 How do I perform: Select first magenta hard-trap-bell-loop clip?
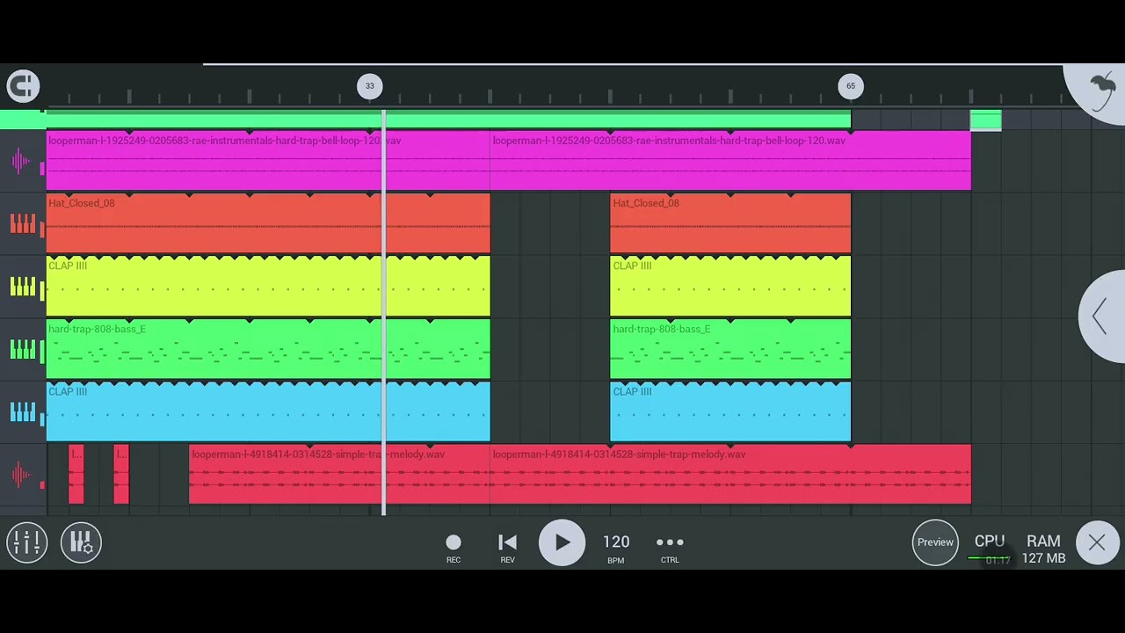(x=268, y=162)
